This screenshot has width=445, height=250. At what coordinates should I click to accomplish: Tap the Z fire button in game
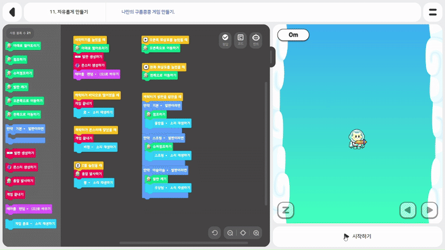pos(285,210)
